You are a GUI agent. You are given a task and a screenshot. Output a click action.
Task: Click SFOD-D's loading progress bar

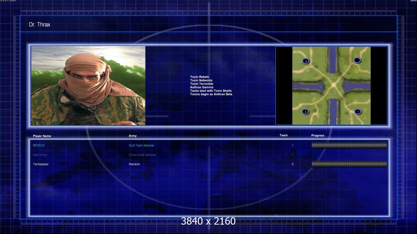349,145
